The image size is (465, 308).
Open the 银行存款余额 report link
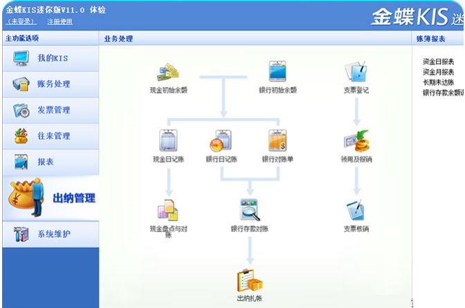pyautogui.click(x=443, y=93)
